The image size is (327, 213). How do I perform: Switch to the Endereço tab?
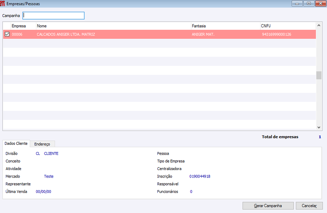pyautogui.click(x=42, y=144)
